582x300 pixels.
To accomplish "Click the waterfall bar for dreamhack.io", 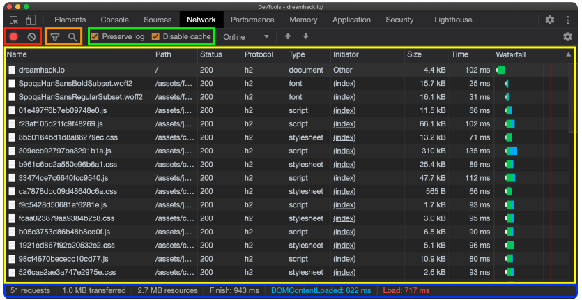I will coord(501,70).
